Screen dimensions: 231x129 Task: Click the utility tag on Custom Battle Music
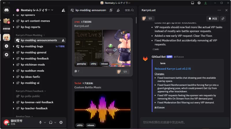tap(80, 125)
